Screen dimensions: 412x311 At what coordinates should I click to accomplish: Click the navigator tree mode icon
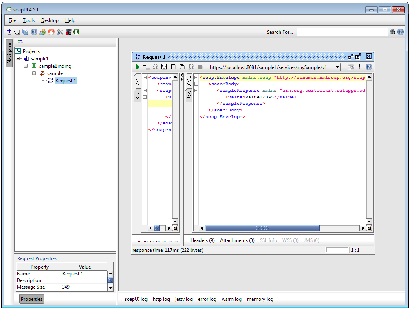click(x=20, y=42)
